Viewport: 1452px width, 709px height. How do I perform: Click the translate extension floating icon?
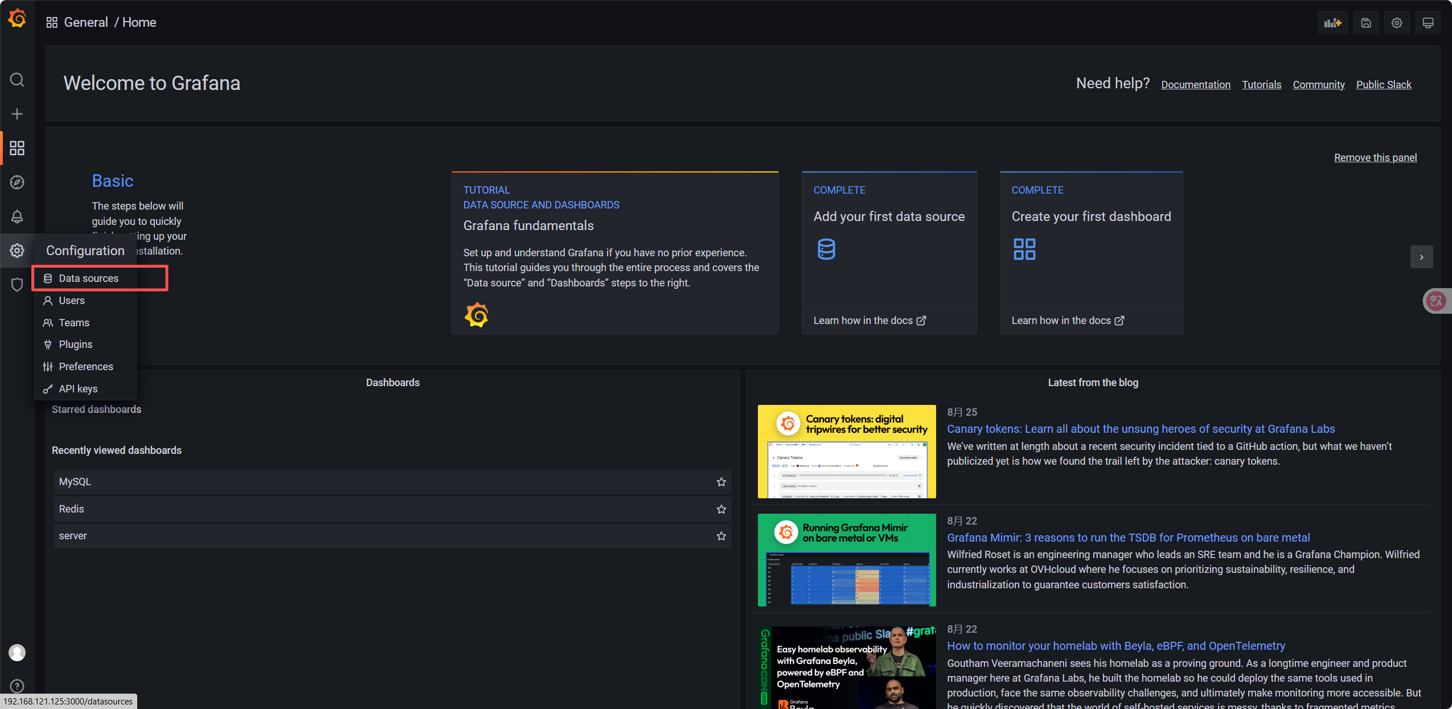[x=1436, y=301]
